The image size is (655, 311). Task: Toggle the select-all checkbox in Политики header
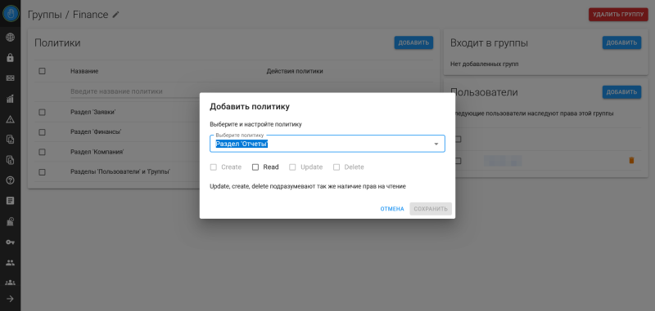click(42, 71)
